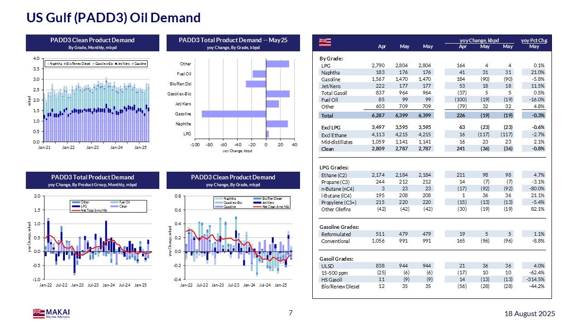The image size is (581, 327).
Task: Select the Mid-distillates row label
Action: pyautogui.click(x=337, y=142)
